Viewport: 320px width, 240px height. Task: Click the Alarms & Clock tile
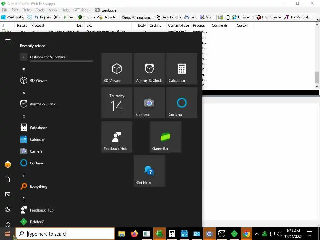[149, 69]
